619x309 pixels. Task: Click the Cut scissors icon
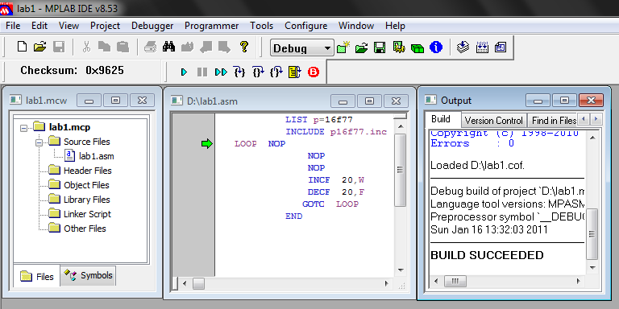point(86,47)
